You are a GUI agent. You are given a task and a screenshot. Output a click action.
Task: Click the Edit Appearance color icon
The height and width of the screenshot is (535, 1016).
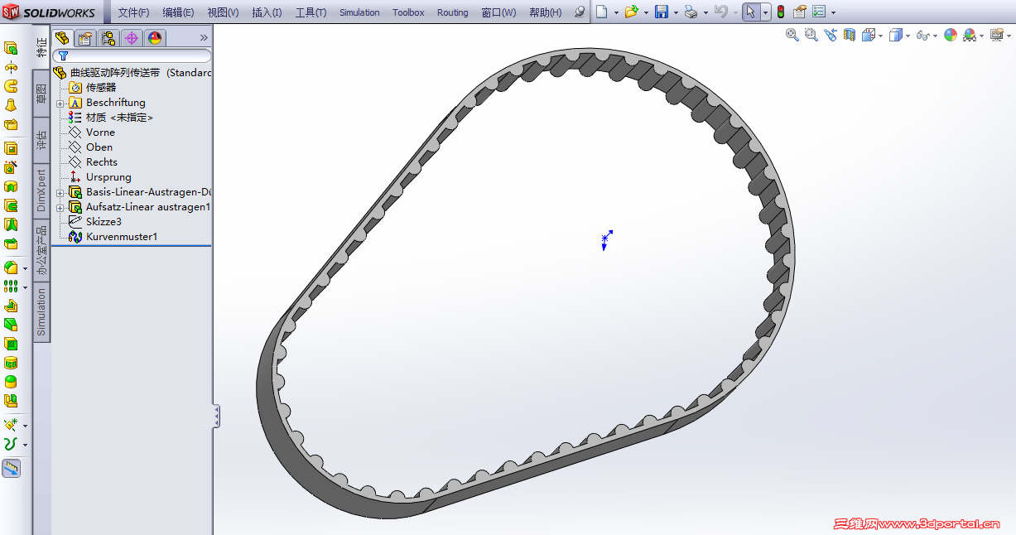coord(951,35)
